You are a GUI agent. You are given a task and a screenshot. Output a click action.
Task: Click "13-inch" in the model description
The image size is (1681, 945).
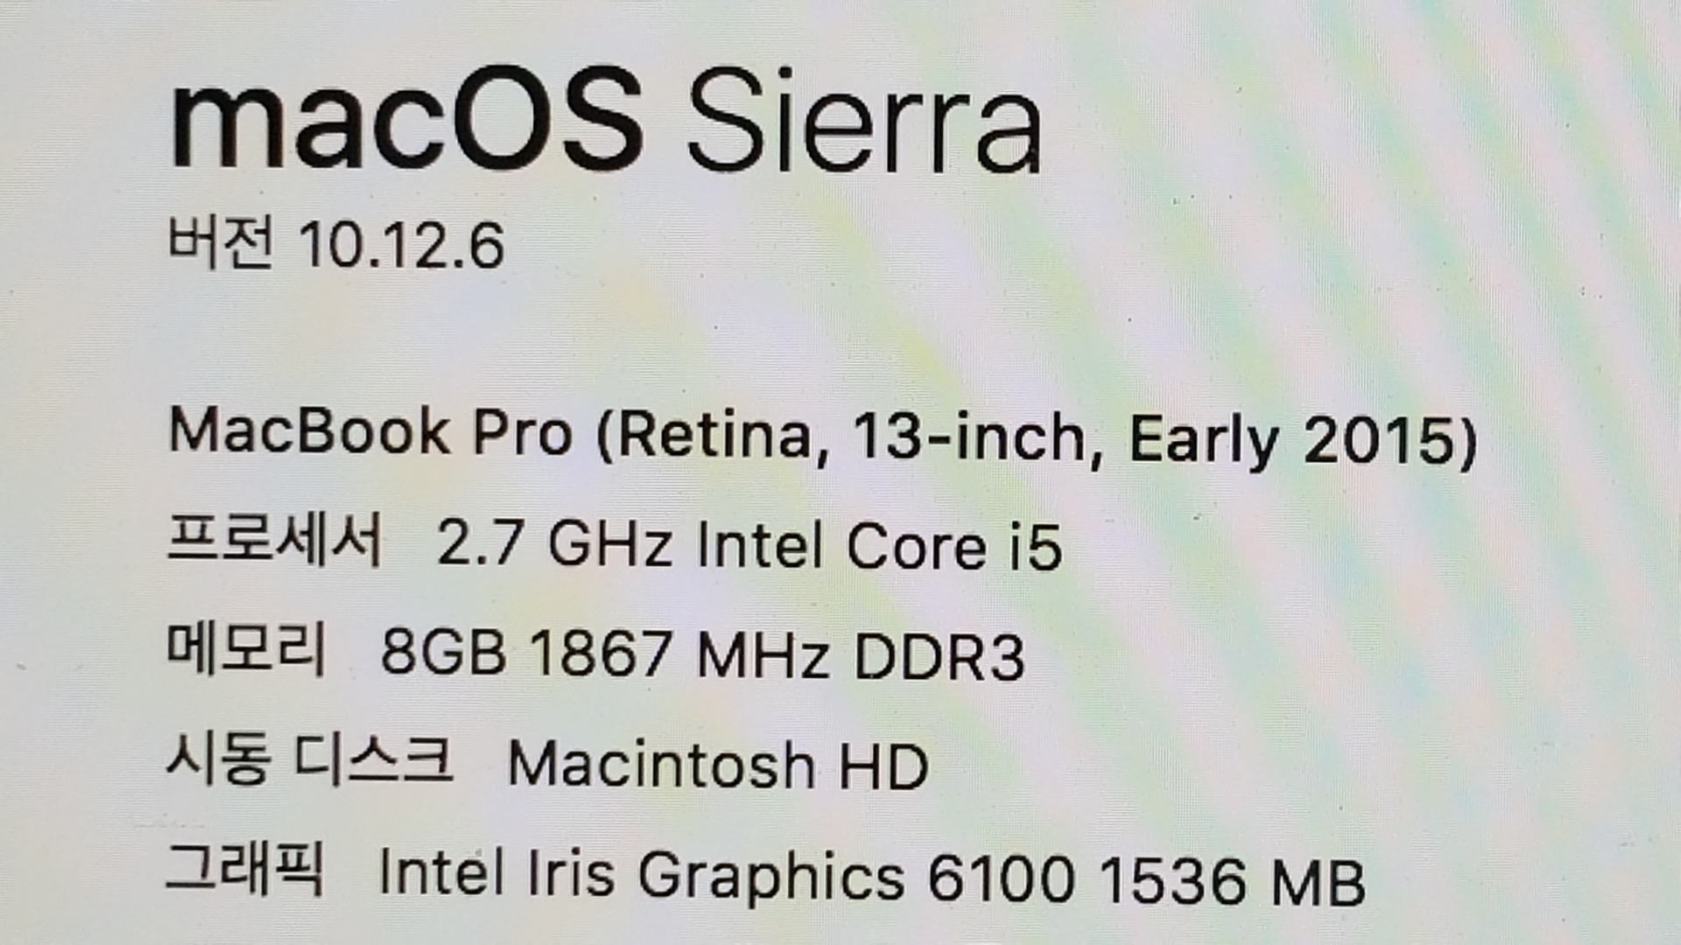(x=969, y=437)
